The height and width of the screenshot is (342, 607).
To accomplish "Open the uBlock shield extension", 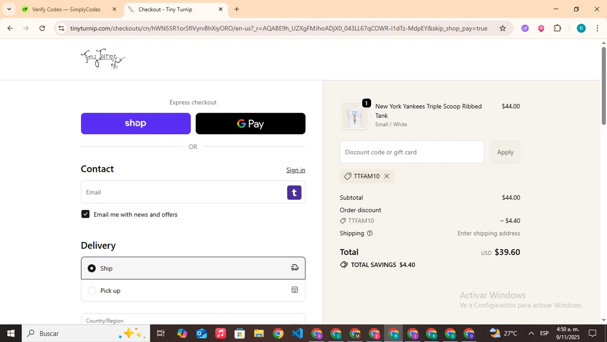I will pyautogui.click(x=541, y=28).
